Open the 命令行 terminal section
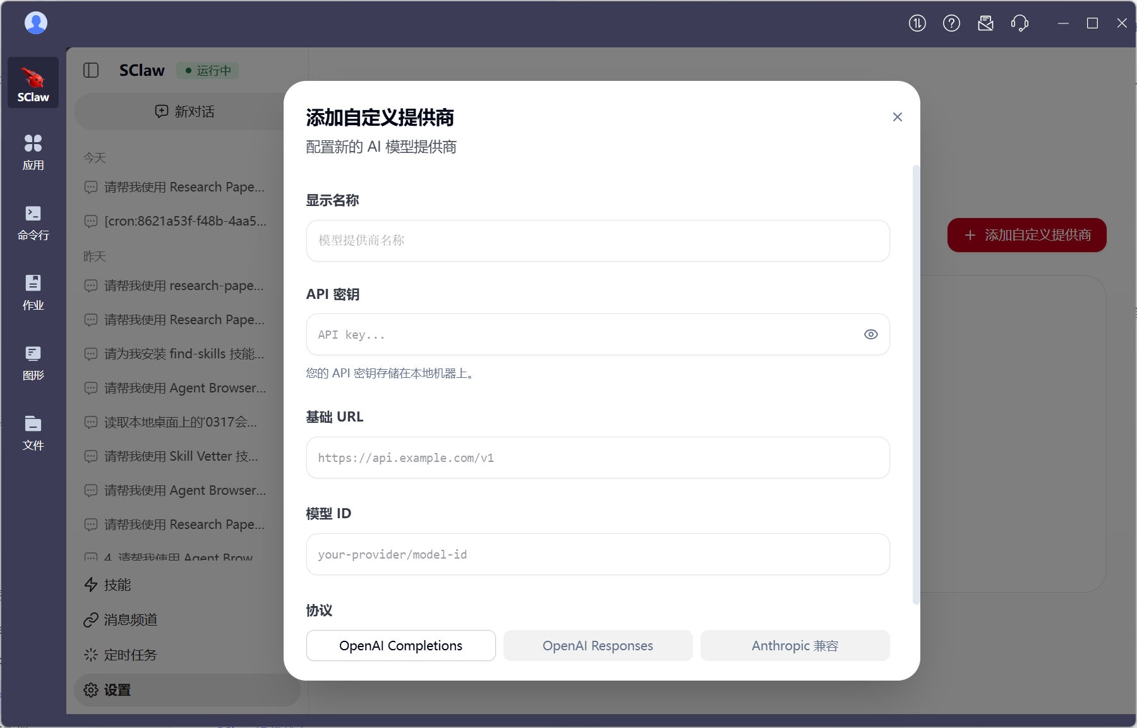The image size is (1137, 728). 33,222
